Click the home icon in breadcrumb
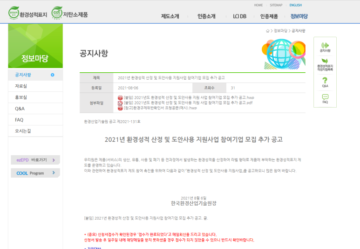Screen dimensions: 360x249 click(x=267, y=31)
